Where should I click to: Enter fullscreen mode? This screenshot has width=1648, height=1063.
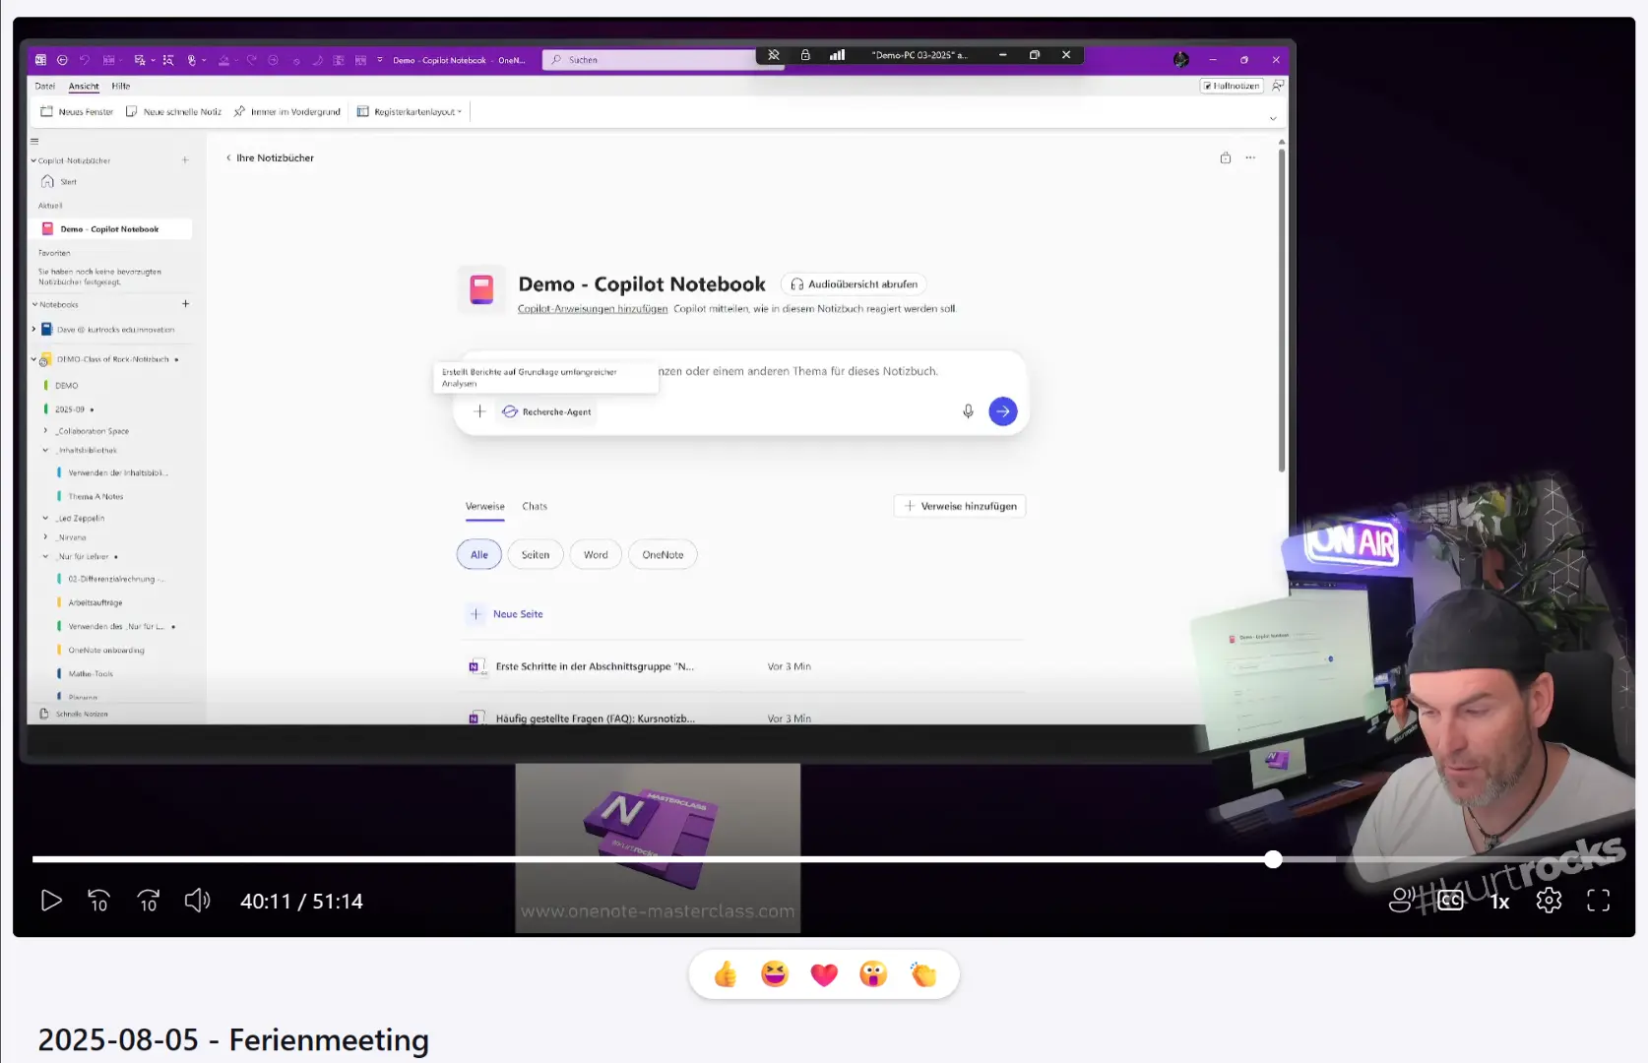(x=1598, y=901)
